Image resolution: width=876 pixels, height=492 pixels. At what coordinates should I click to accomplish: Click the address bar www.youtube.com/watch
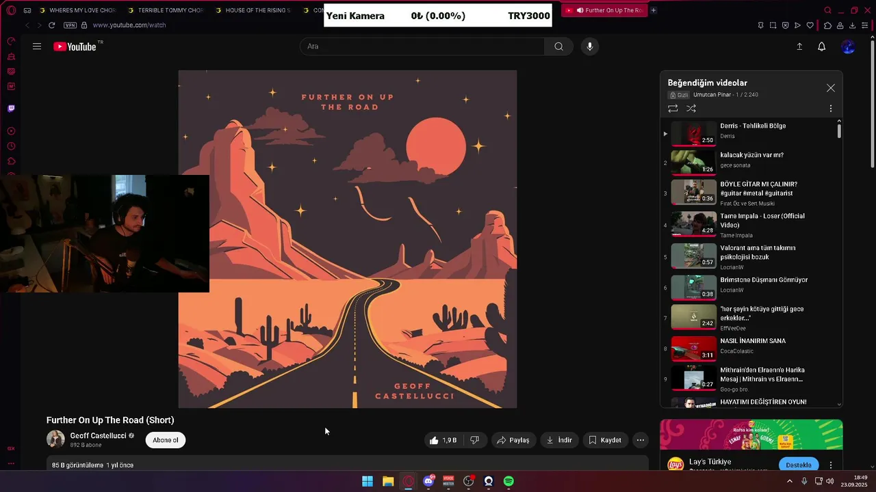(x=129, y=25)
